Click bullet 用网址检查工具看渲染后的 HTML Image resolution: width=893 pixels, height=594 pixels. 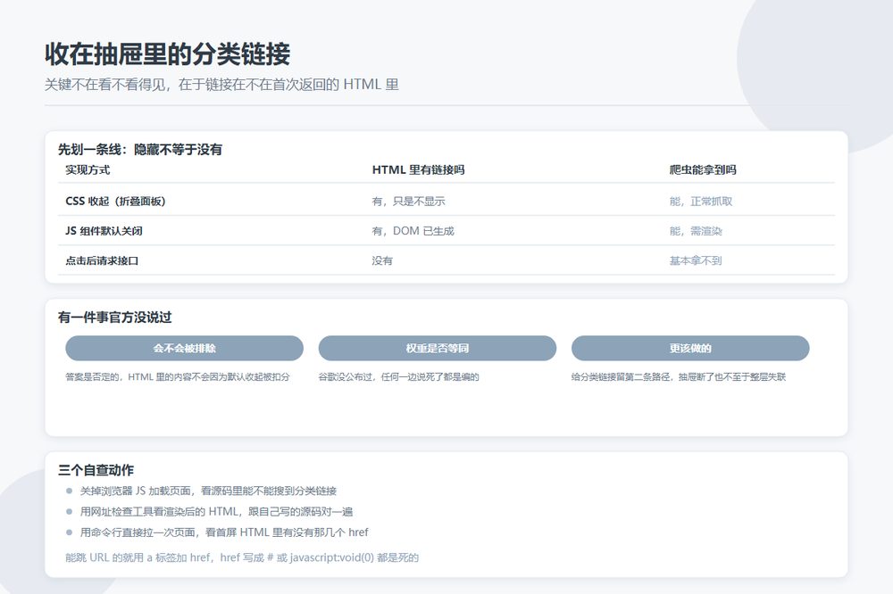click(216, 512)
